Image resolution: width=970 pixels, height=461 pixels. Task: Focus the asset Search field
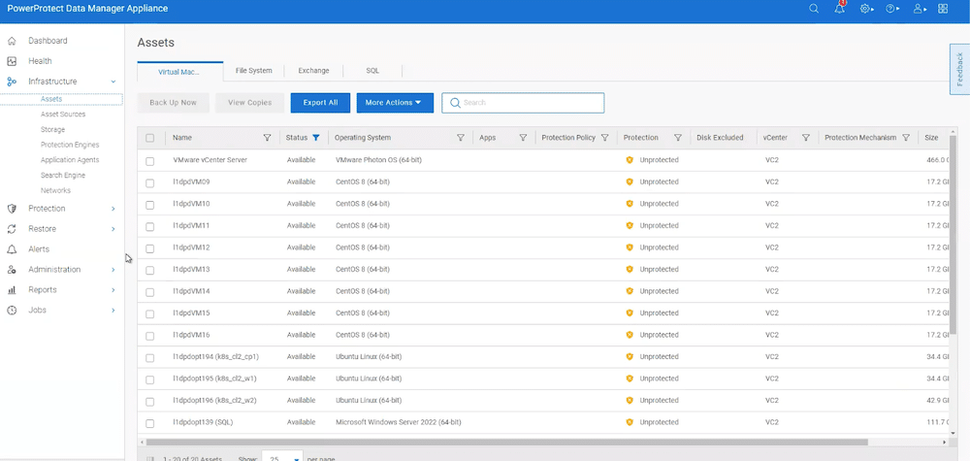click(523, 103)
